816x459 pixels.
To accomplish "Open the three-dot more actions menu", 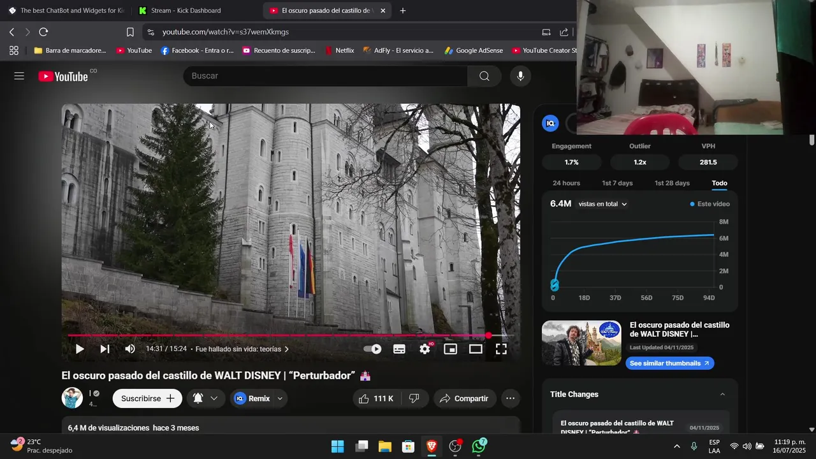I will coord(510,398).
